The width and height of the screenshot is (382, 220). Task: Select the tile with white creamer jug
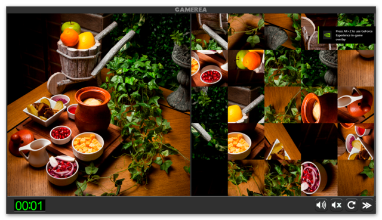(356, 105)
